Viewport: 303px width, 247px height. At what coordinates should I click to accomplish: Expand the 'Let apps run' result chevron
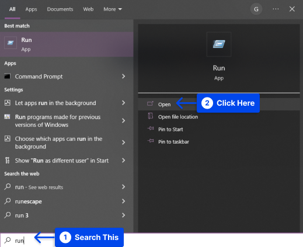123,103
